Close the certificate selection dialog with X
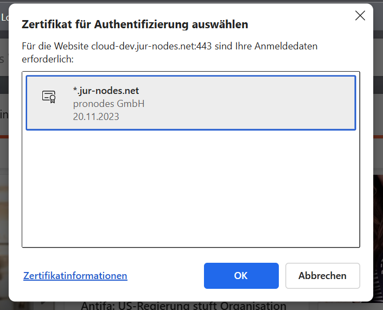 pyautogui.click(x=360, y=16)
